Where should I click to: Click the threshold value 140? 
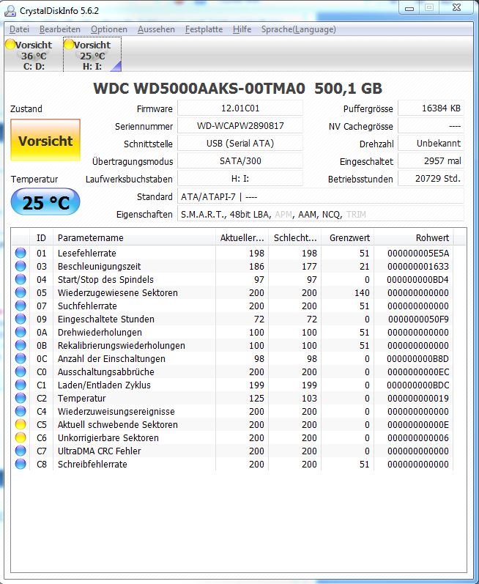[x=362, y=293]
